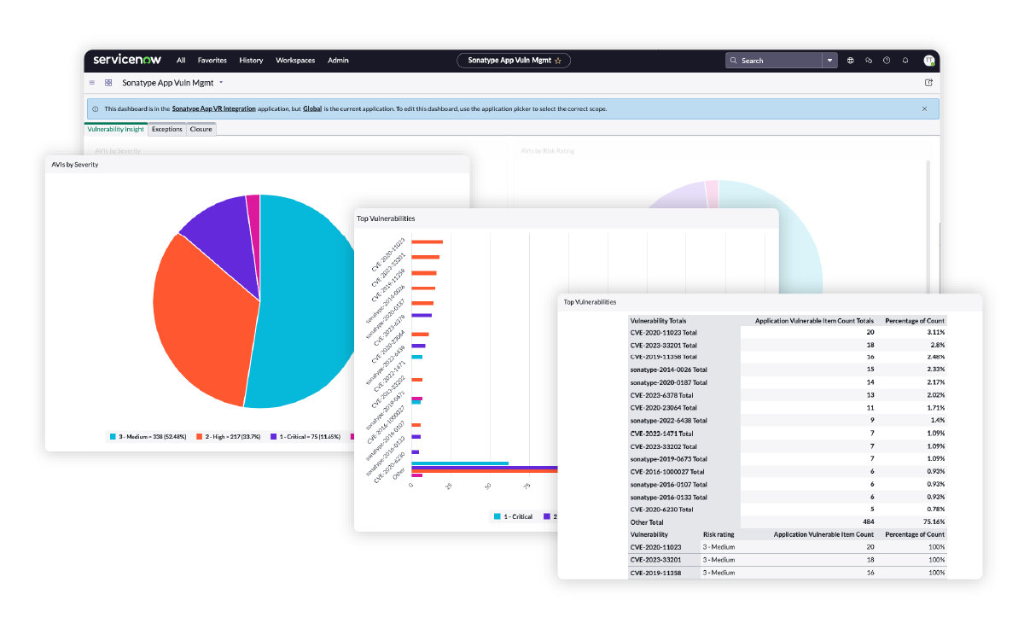Open the help question mark icon
The width and height of the screenshot is (1024, 629).
point(887,61)
